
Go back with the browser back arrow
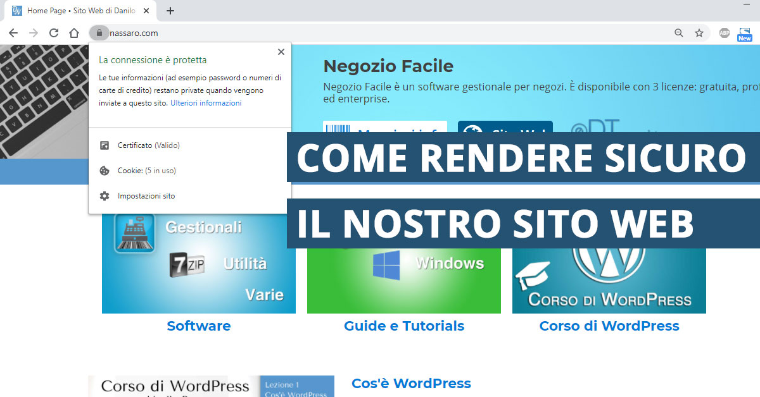(13, 33)
